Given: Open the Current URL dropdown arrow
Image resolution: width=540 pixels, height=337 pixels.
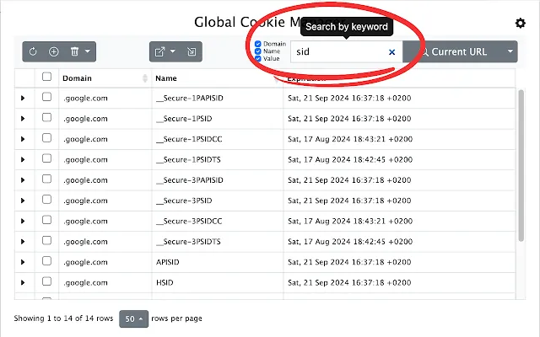Looking at the screenshot, I should [x=510, y=51].
